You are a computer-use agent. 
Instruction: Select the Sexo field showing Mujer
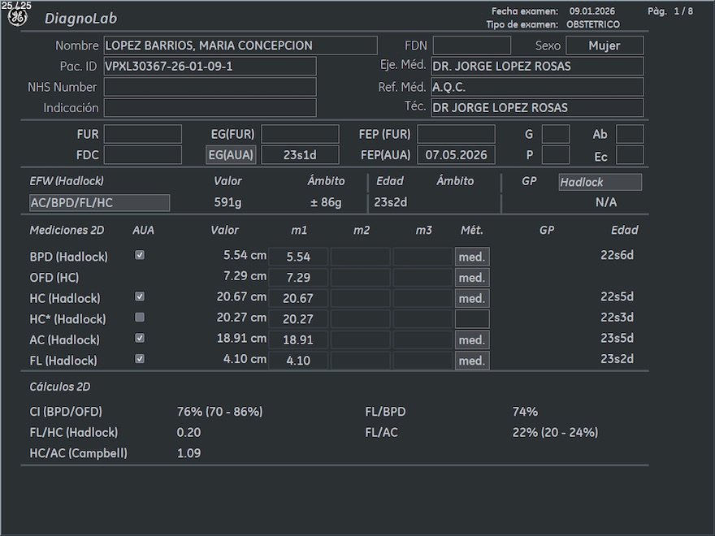coord(604,45)
